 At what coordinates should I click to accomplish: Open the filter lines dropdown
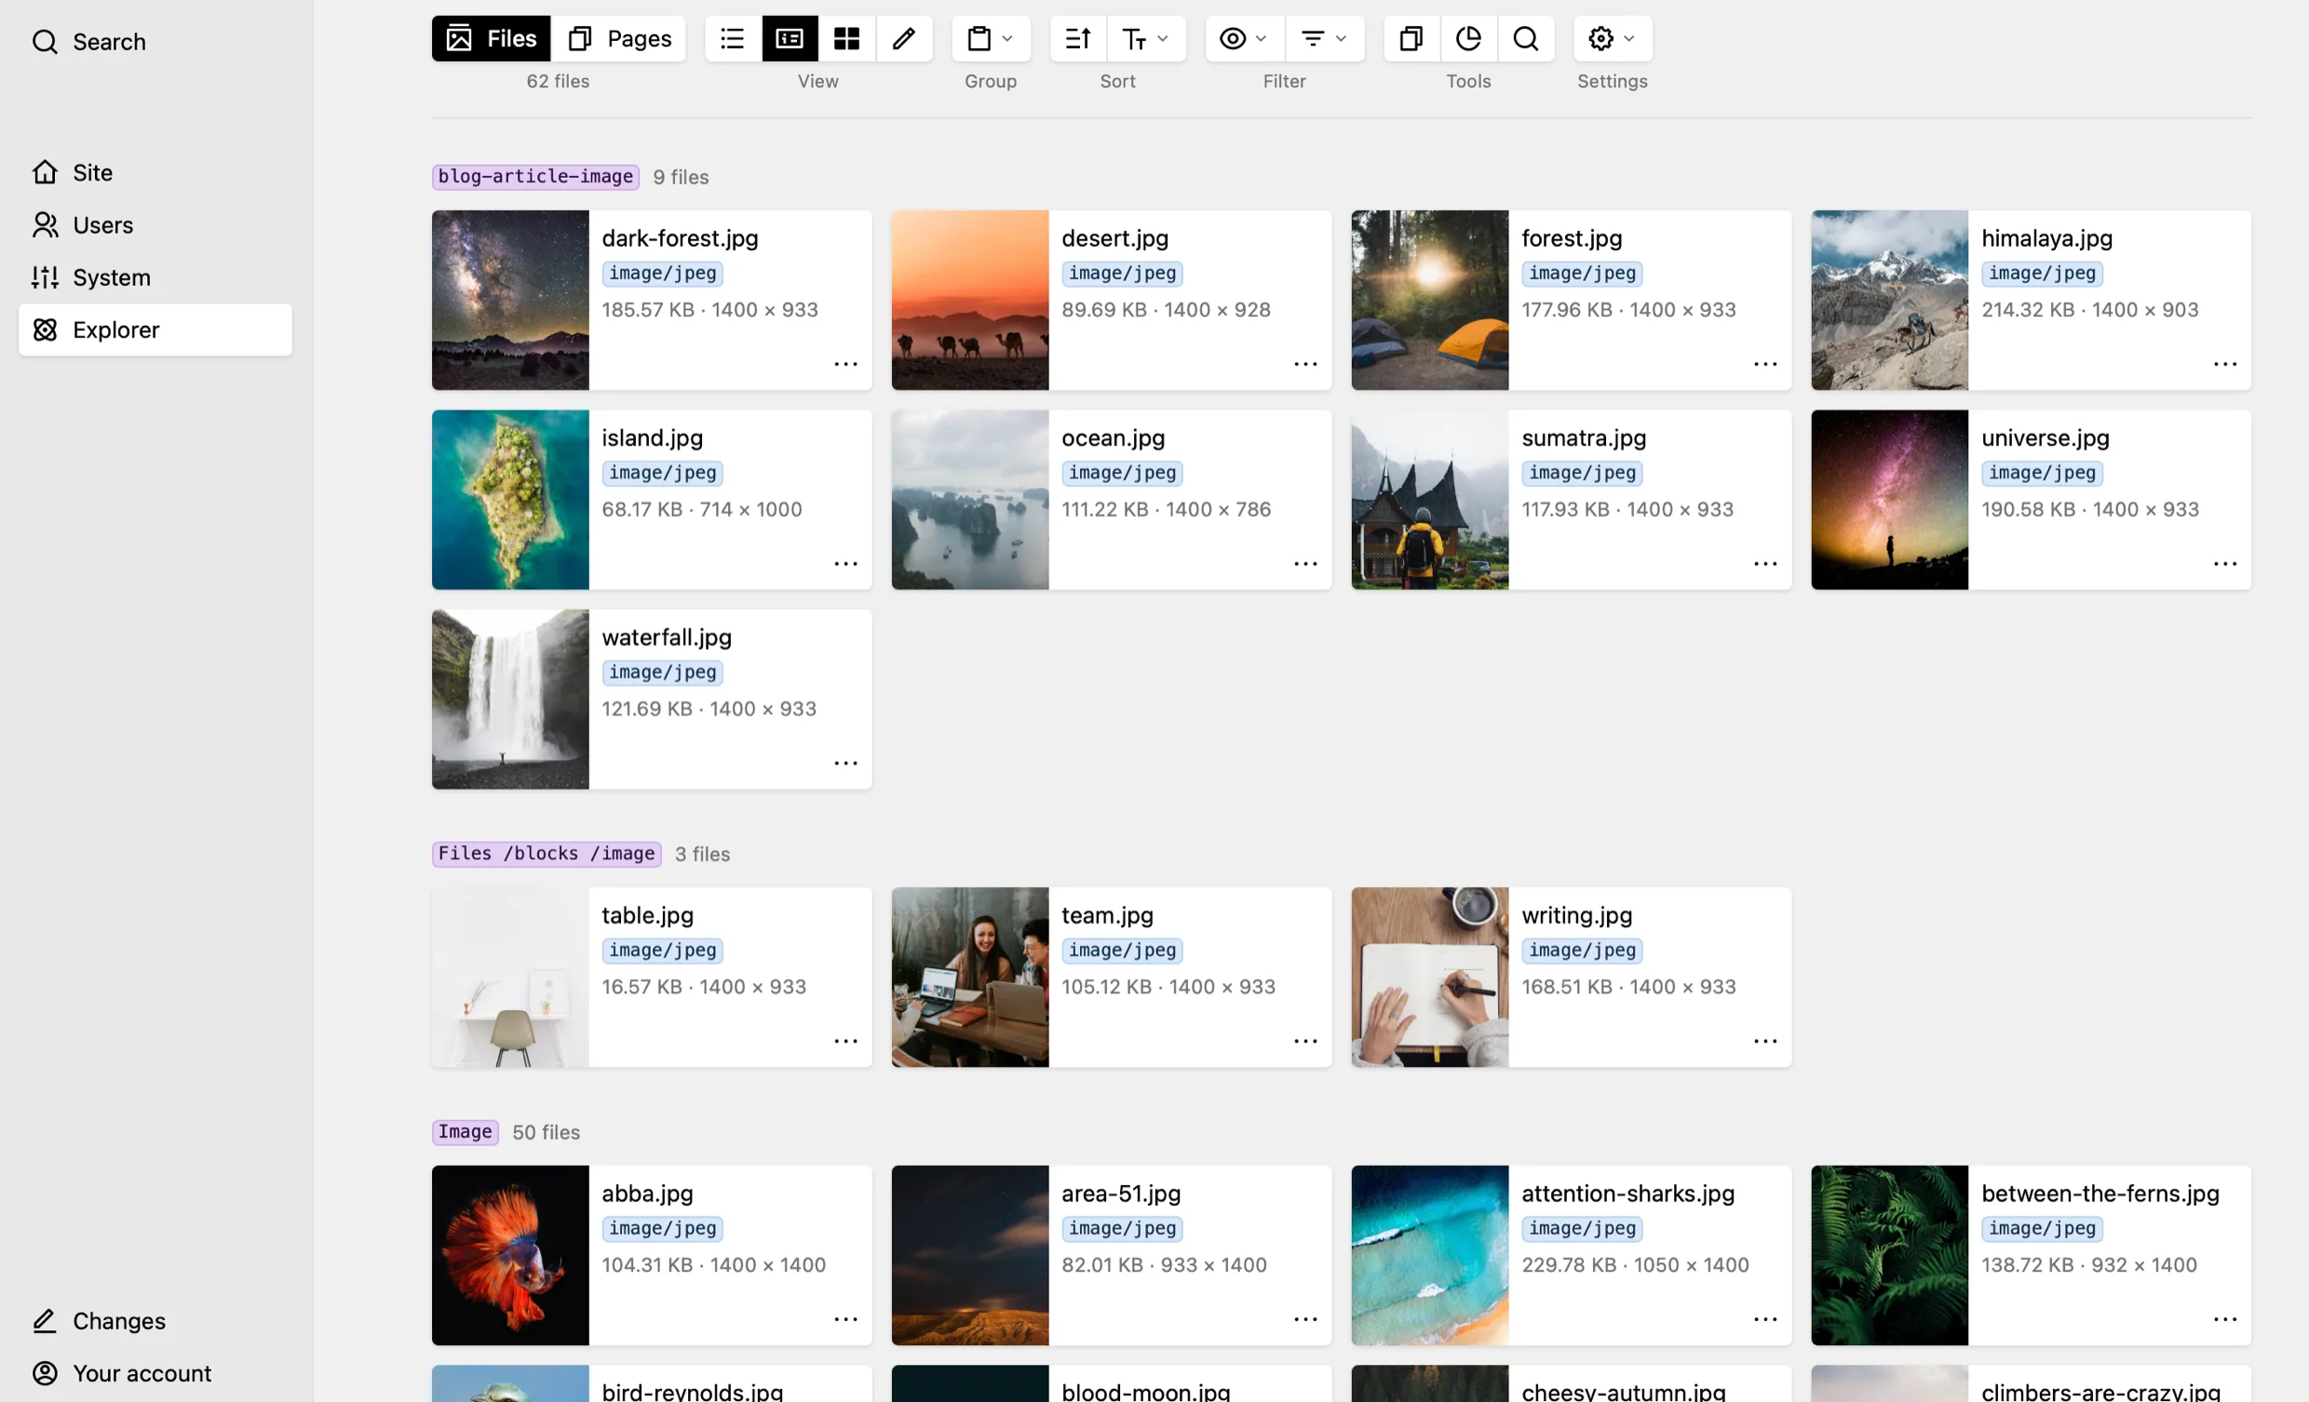[1324, 38]
